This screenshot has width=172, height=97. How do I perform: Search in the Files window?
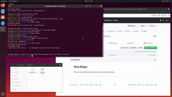point(40,65)
